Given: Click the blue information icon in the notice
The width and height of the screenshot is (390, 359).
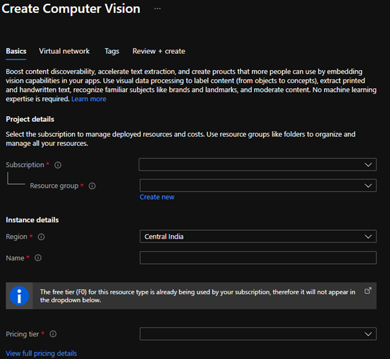Looking at the screenshot, I should [x=19, y=295].
